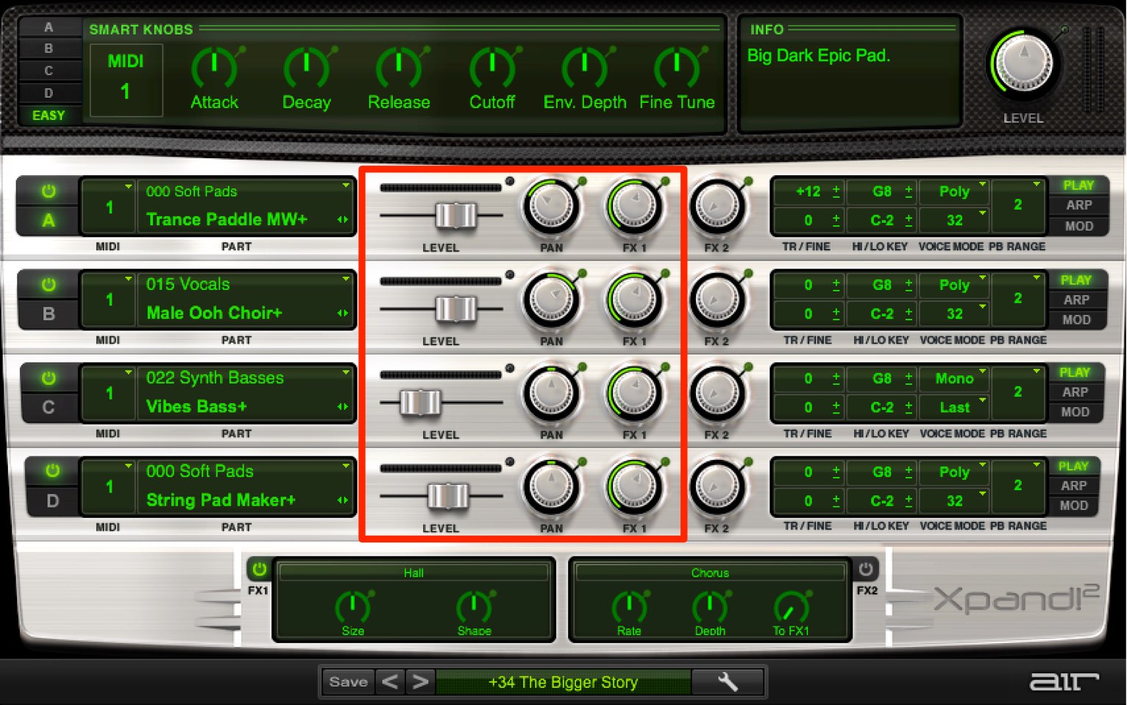Viewport: 1127px width, 705px height.
Task: Enable MOD view for part B
Action: pyautogui.click(x=1076, y=320)
